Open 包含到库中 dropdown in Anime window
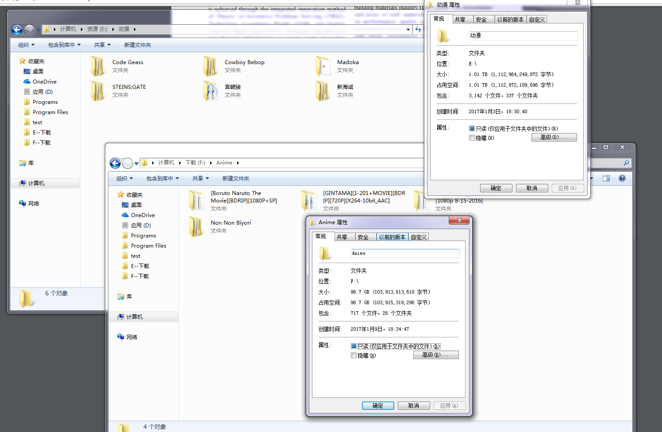The width and height of the screenshot is (662, 432). (162, 179)
